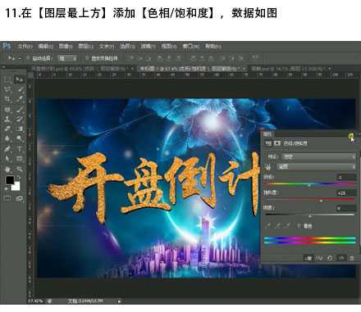Open the 窗口 (Window) menu
Screen dimensions: 361x312
point(191,47)
